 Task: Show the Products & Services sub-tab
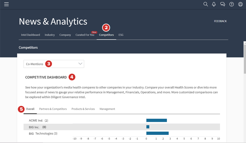coord(83,109)
